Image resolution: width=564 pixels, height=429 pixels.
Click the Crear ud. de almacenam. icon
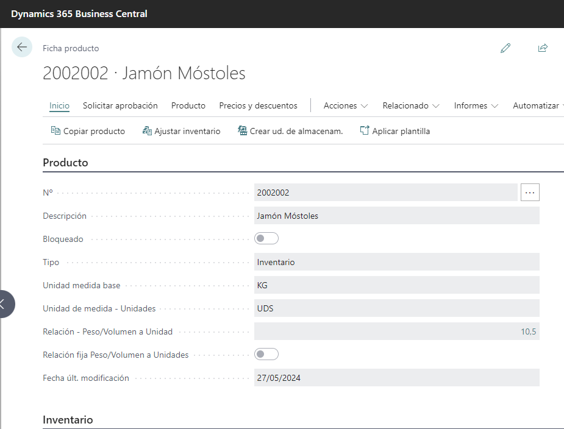[x=243, y=131]
